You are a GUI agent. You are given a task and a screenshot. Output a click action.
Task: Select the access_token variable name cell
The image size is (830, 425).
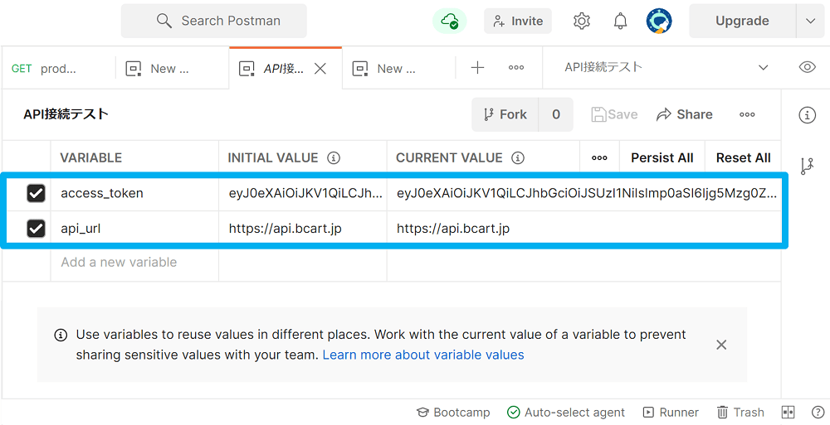point(134,194)
